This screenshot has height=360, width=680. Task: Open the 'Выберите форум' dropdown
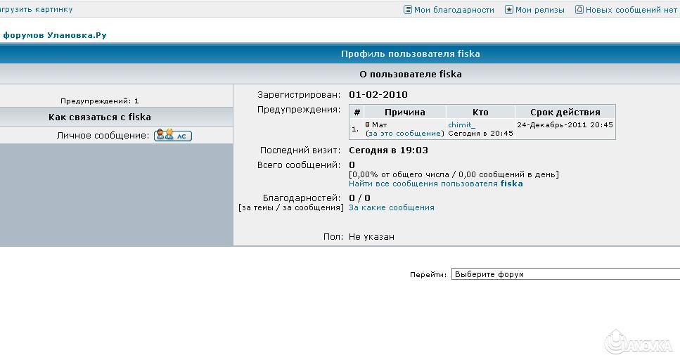[x=565, y=274]
